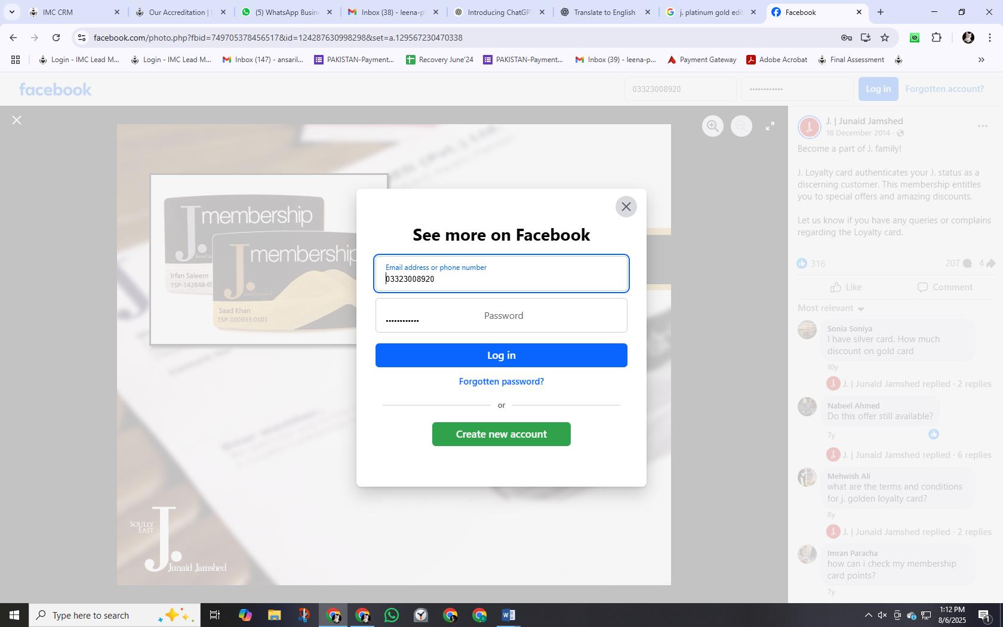This screenshot has width=1003, height=627.
Task: Open Imran Paracha's profile link
Action: coord(852,553)
